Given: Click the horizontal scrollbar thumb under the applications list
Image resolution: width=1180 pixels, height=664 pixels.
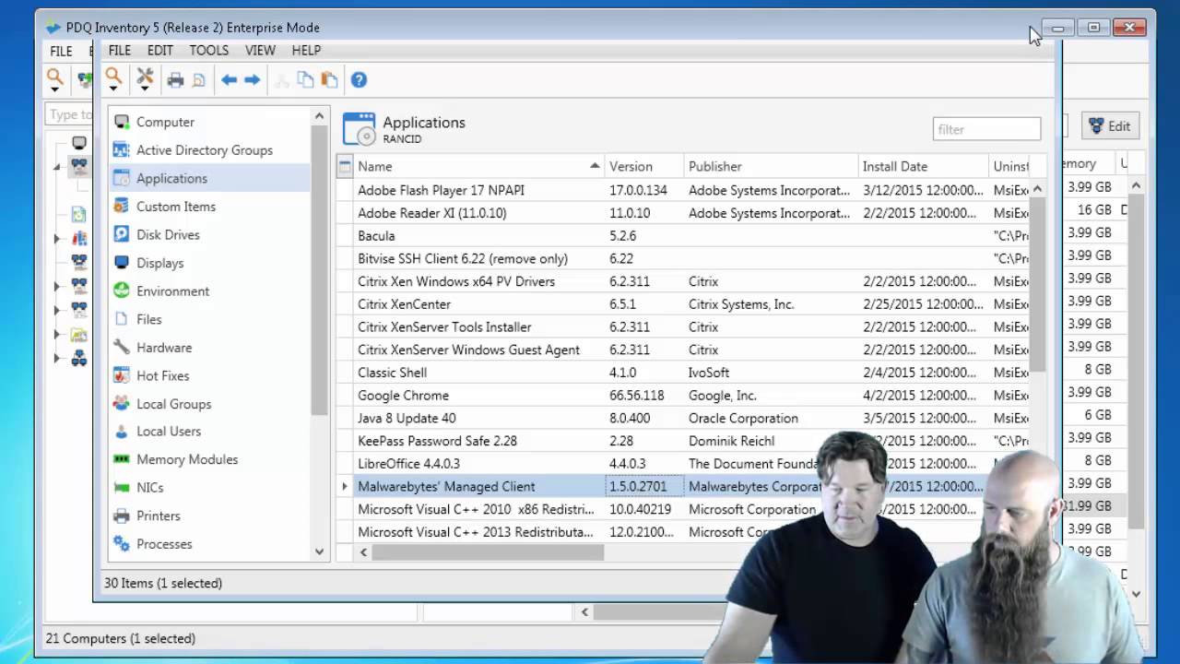Looking at the screenshot, I should tap(488, 551).
